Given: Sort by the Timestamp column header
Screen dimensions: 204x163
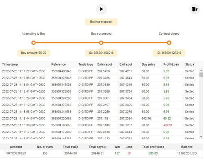Looking at the screenshot, I should (x=10, y=64).
